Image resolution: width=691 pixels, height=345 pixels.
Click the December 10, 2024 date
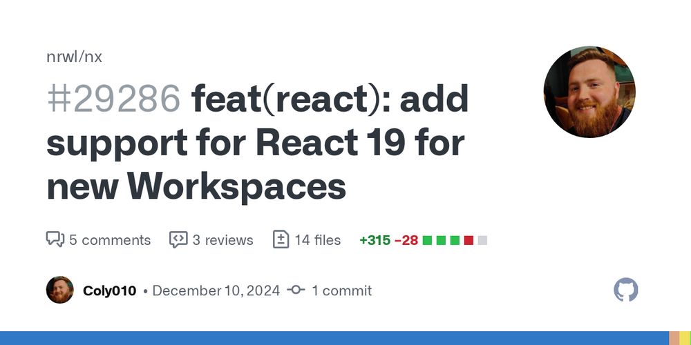216,291
